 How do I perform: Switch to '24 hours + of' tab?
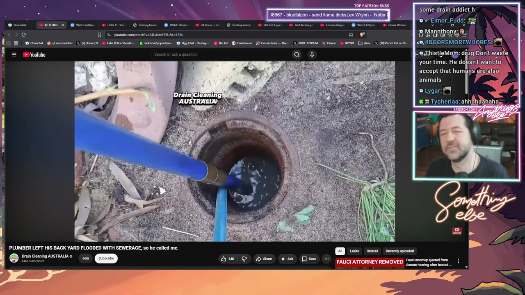tap(207, 25)
